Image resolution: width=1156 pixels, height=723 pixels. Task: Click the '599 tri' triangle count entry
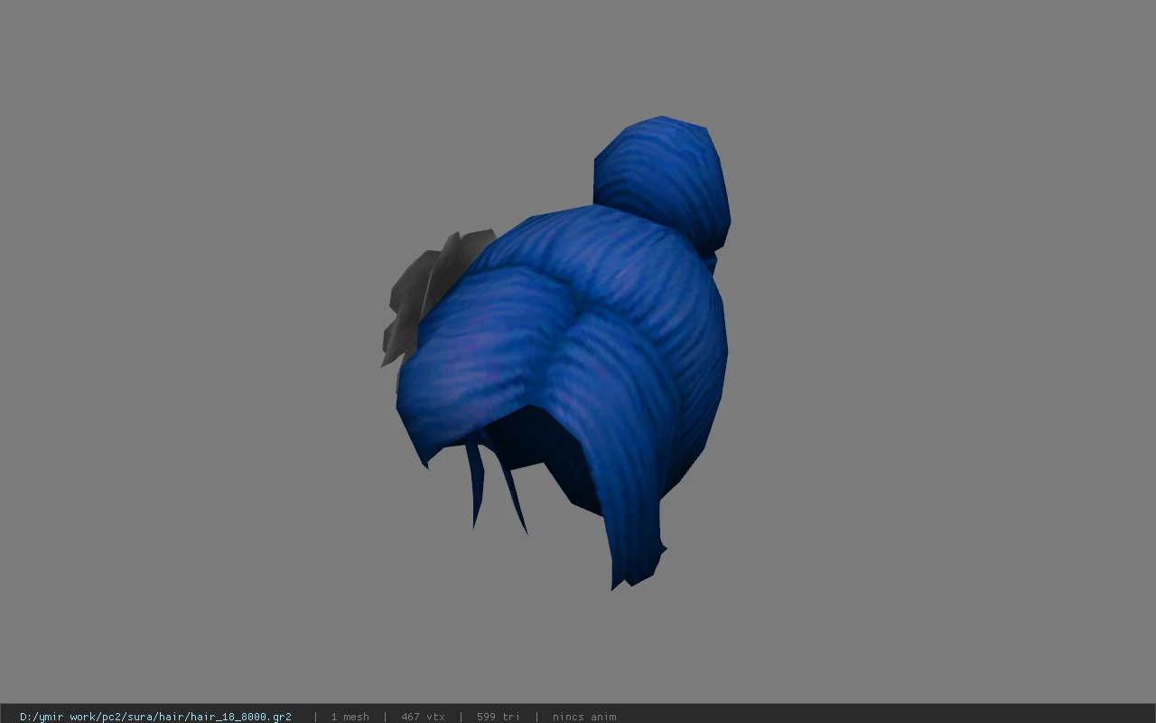pos(499,717)
